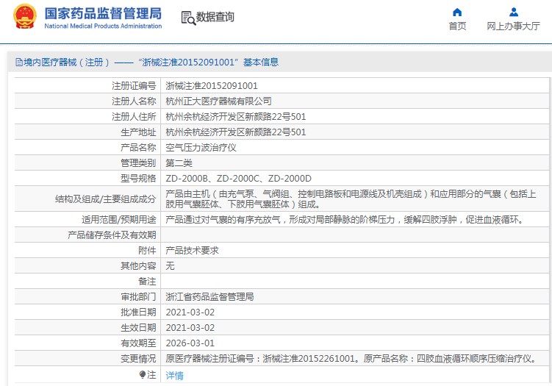The image size is (552, 386).
Task: Click the 变更情况 row label
Action: pos(138,359)
